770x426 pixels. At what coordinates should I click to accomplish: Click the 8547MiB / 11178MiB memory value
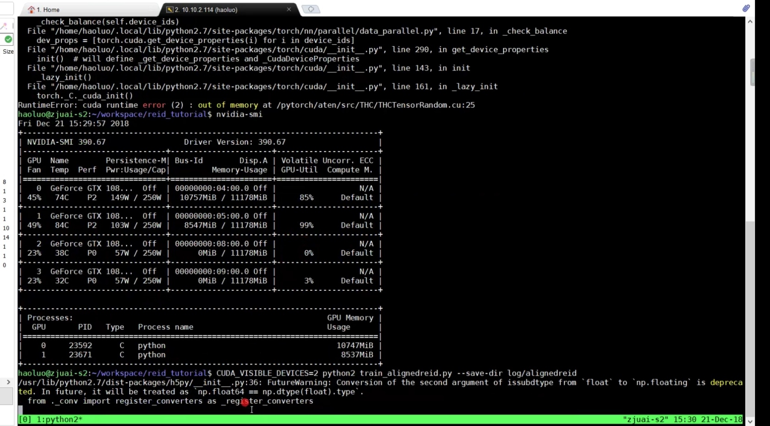click(225, 225)
